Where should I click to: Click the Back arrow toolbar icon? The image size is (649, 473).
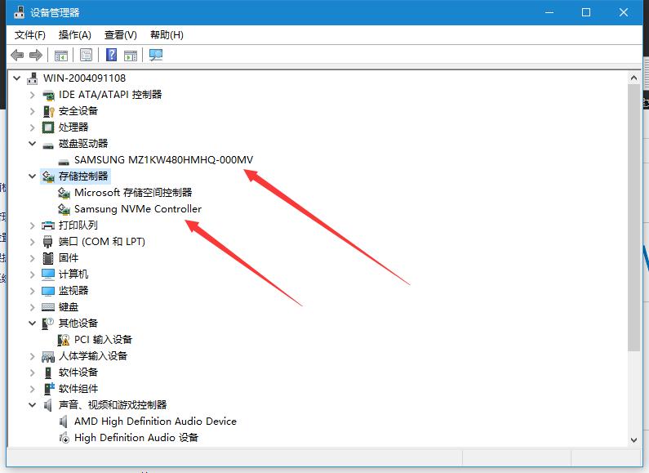[x=17, y=55]
